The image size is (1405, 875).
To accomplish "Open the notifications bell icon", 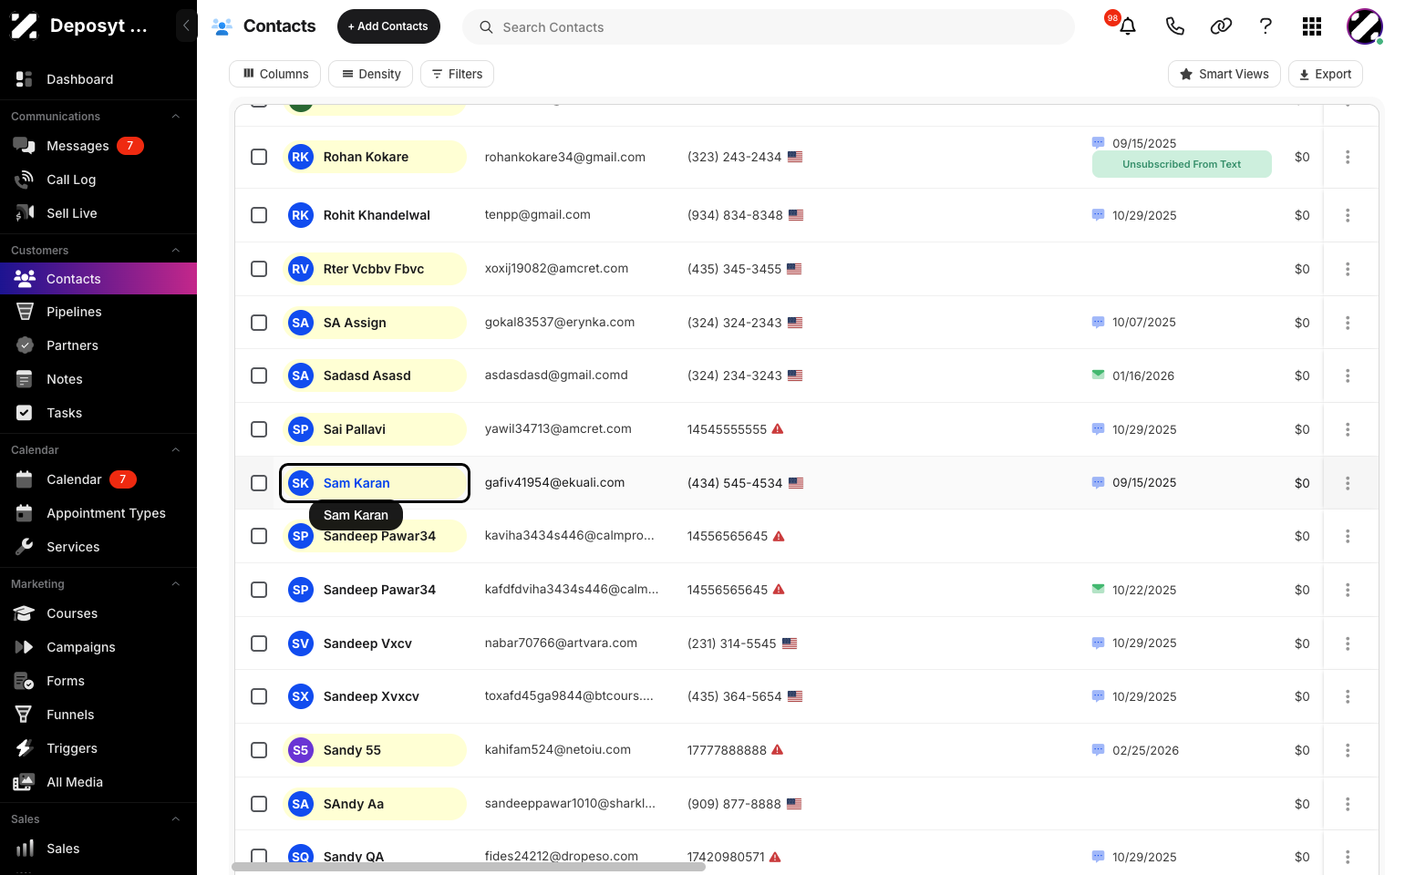I will click(x=1128, y=26).
